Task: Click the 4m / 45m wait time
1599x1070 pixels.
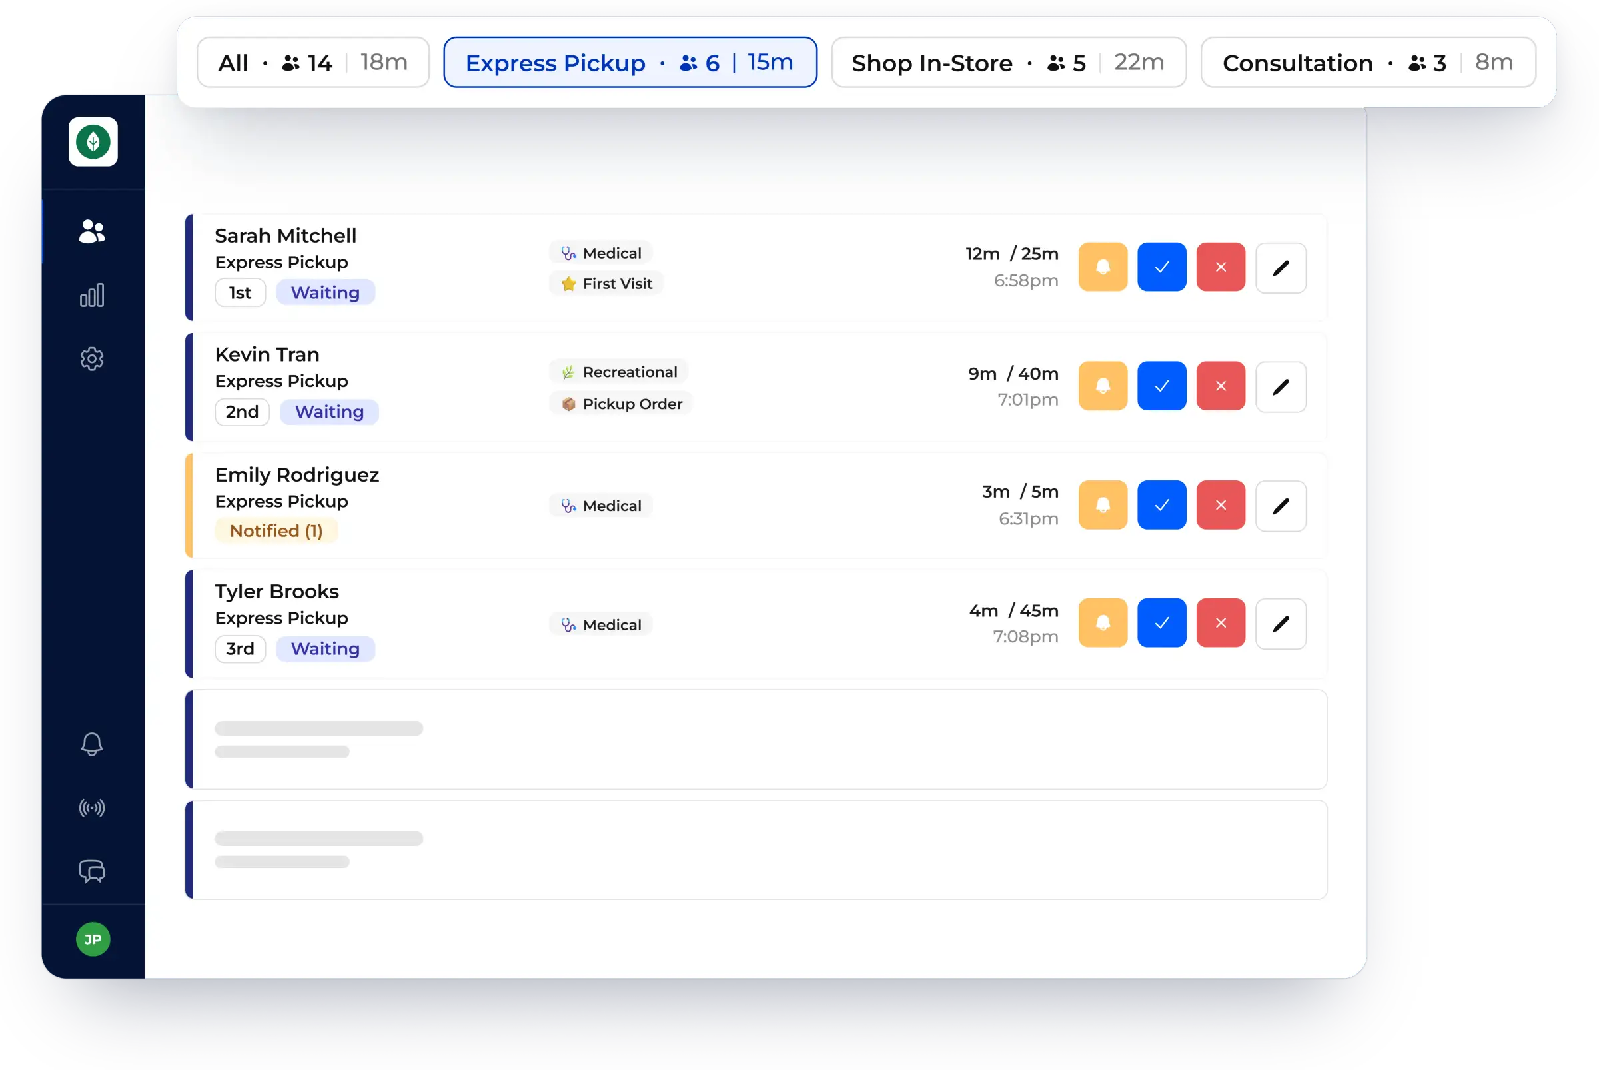Action: 1014,610
